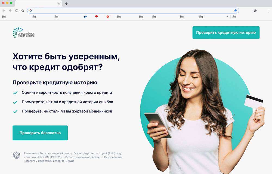
Task: Click the browser forward arrow
Action: [10, 11]
